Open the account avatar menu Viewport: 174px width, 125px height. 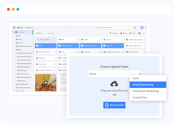point(142,28)
